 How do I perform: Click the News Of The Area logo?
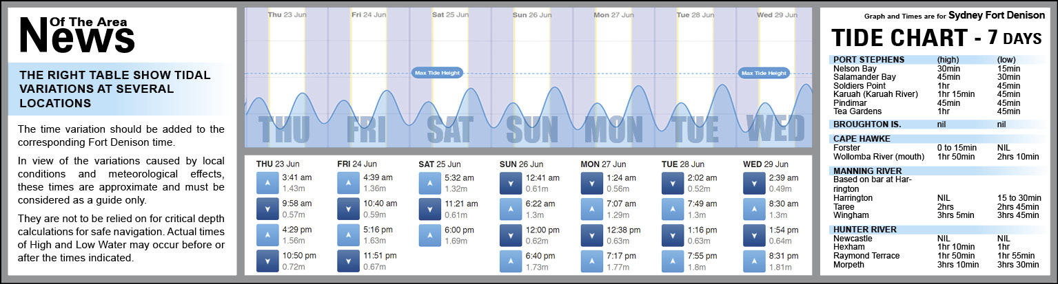(77, 33)
